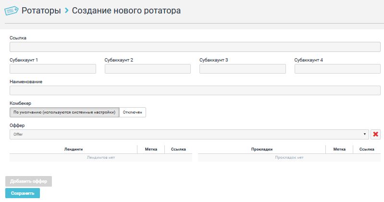
Task: Click the breadcrumb chevron arrow
Action: point(66,11)
